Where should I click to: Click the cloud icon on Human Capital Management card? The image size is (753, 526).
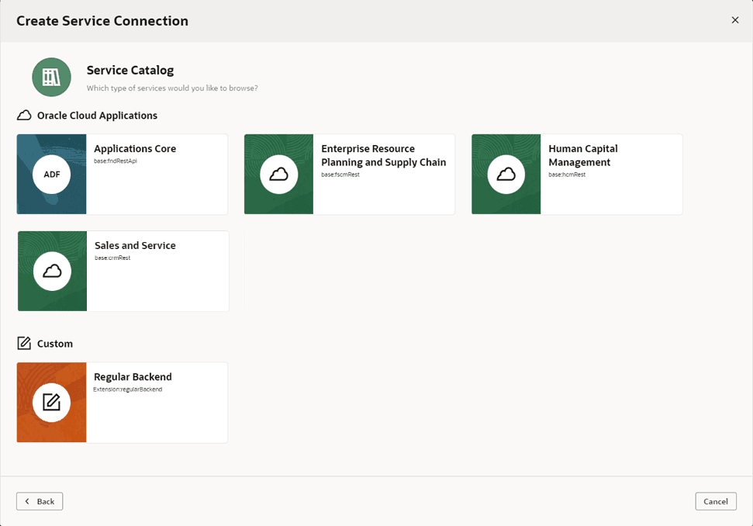506,175
